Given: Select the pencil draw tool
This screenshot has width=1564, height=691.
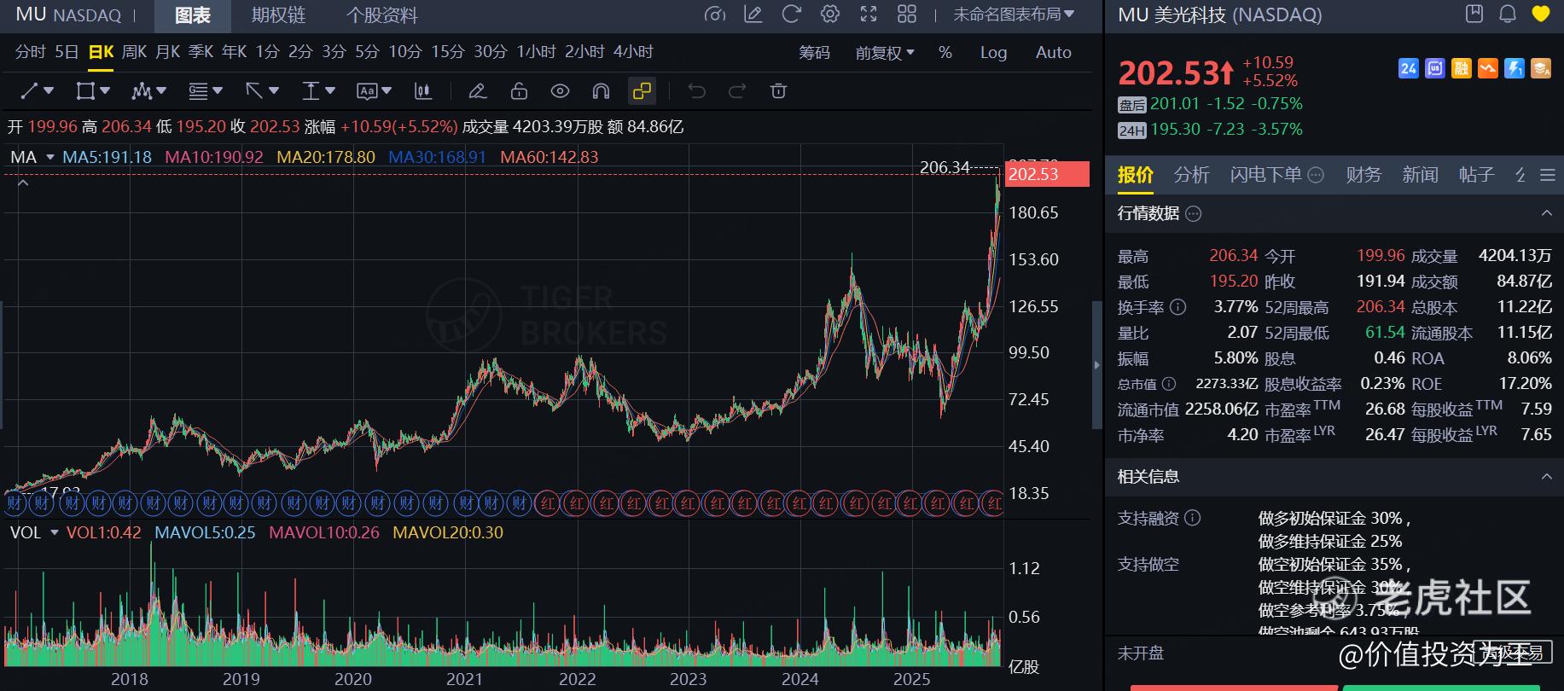Looking at the screenshot, I should (x=478, y=91).
